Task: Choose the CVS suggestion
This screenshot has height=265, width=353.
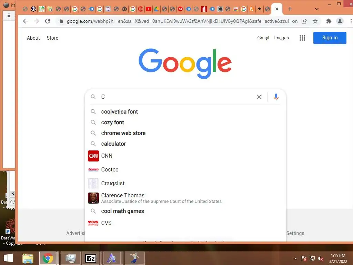Action: (185, 223)
